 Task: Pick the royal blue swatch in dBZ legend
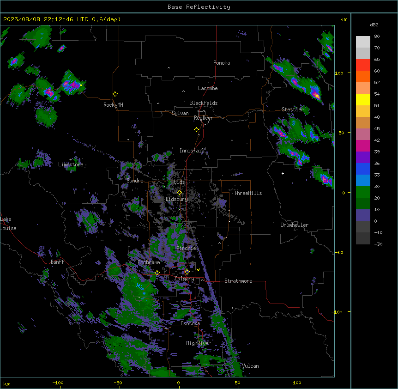[363, 169]
